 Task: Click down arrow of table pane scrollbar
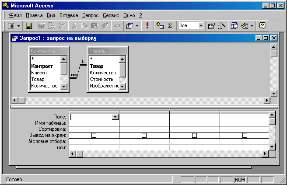tap(273, 94)
